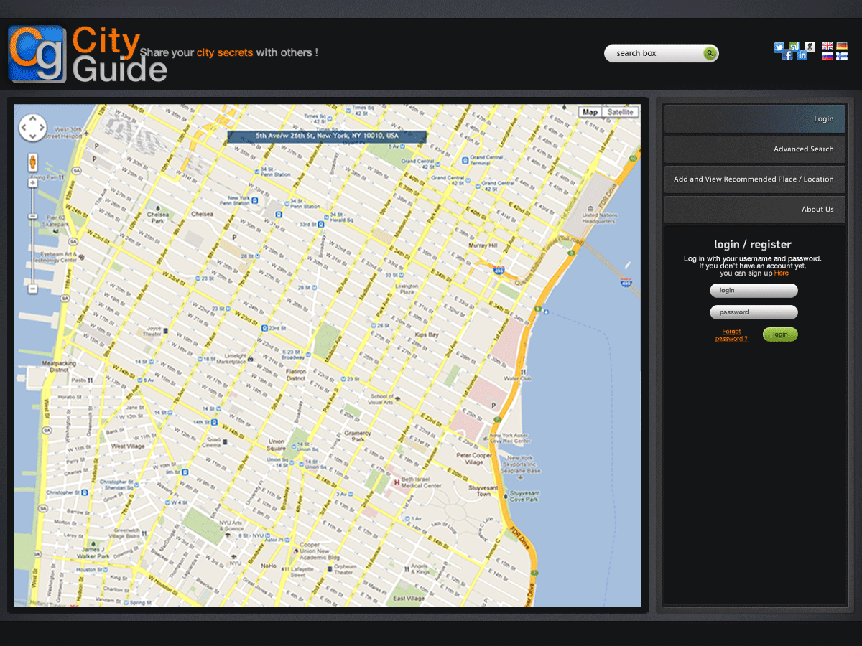
Task: Click the 5th Ave/w 26th St address label
Action: 327,136
